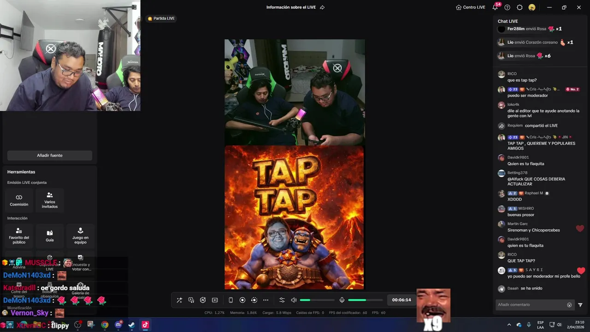
Task: Click 'Requiem compartió el LIVE' message
Action: [532, 126]
